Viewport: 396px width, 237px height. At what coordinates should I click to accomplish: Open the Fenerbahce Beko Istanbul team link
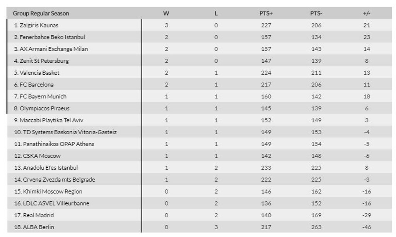pyautogui.click(x=49, y=37)
